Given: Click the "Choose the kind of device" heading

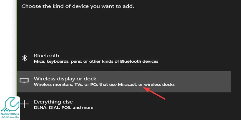Looking at the screenshot, I should 78,6.
